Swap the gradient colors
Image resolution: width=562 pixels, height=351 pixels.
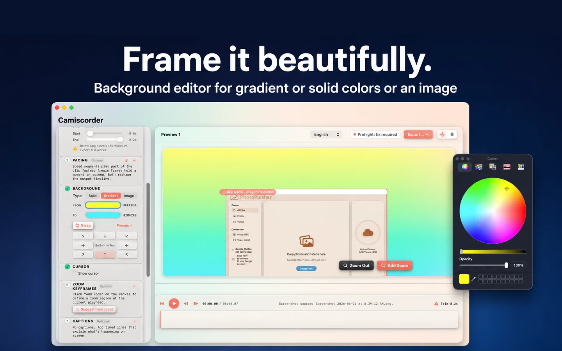83,225
